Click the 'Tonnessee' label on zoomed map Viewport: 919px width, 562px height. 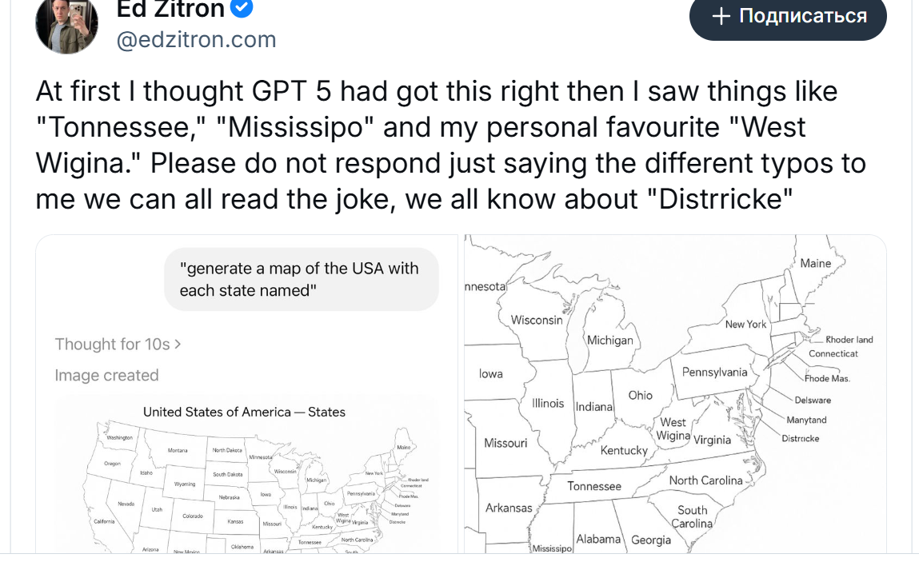(593, 486)
